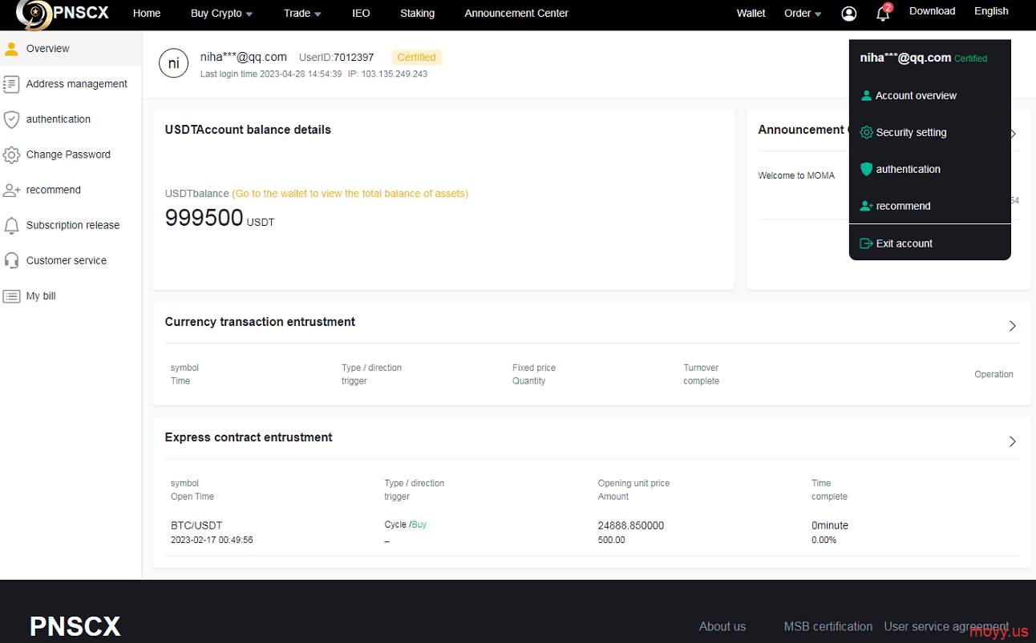The height and width of the screenshot is (643, 1036).
Task: Click the Address management list icon
Action: [x=11, y=84]
